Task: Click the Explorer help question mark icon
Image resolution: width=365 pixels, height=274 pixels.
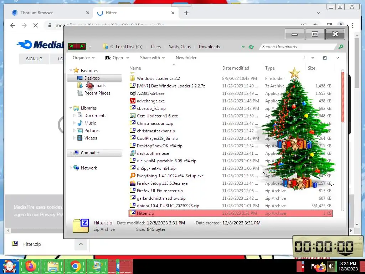Action: click(337, 58)
